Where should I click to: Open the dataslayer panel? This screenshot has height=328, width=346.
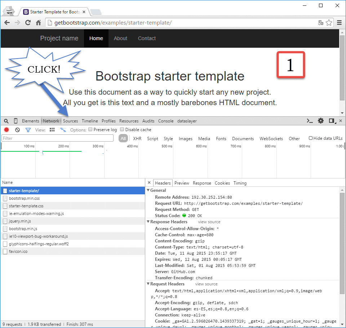click(x=187, y=121)
